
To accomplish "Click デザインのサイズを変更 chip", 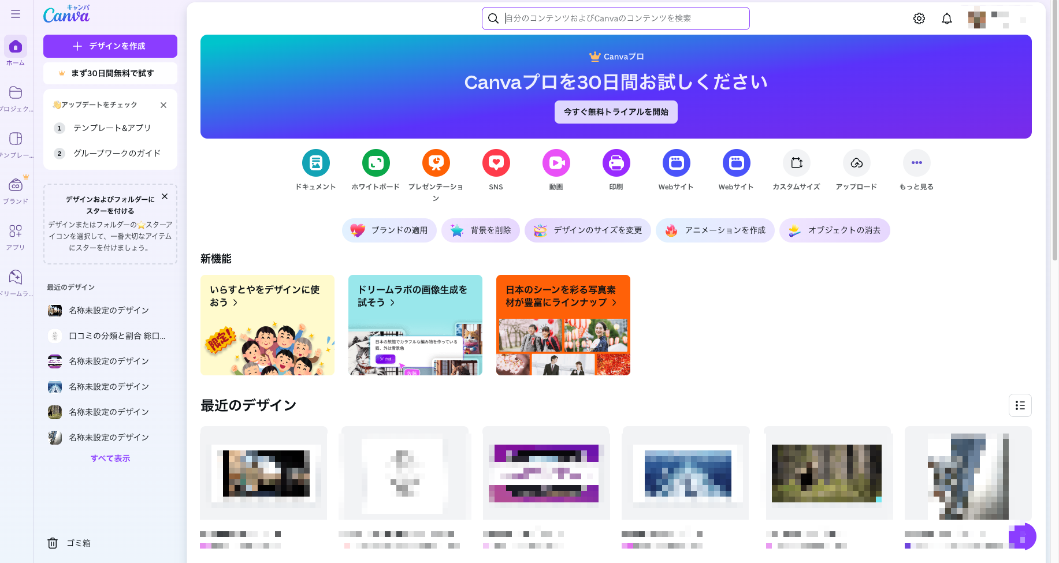I will (588, 230).
